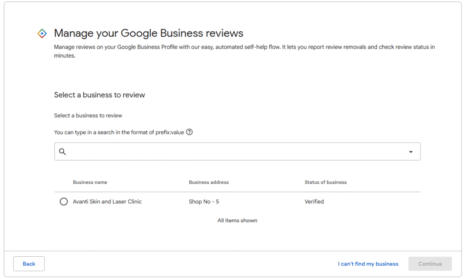Click the Verified status cell
The width and height of the screenshot is (466, 279).
tap(314, 202)
